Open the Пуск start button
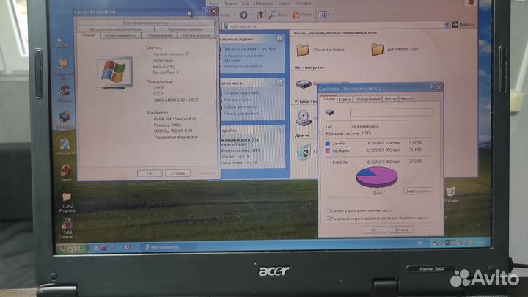Viewport: 528px width, 297px height. click(71, 249)
